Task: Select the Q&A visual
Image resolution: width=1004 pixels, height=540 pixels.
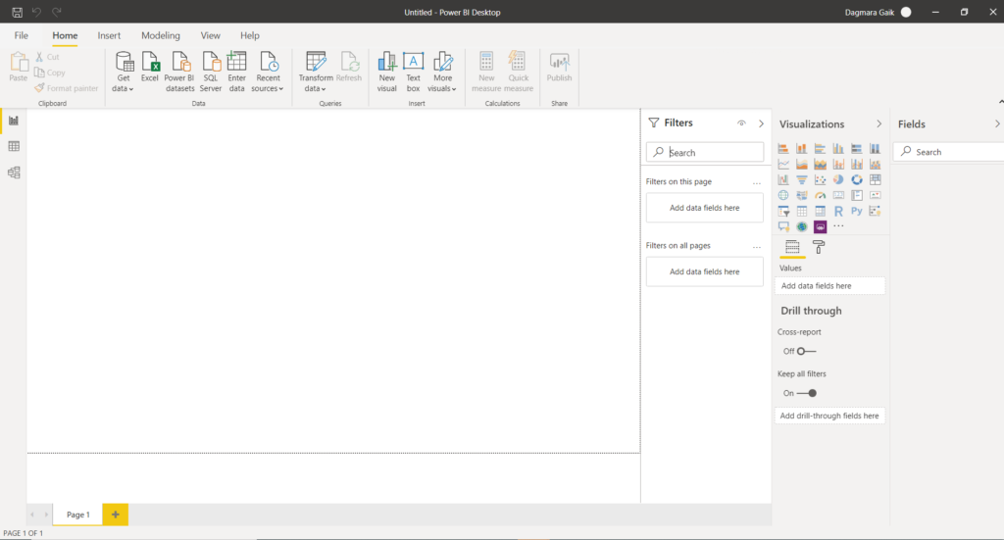Action: click(x=783, y=226)
